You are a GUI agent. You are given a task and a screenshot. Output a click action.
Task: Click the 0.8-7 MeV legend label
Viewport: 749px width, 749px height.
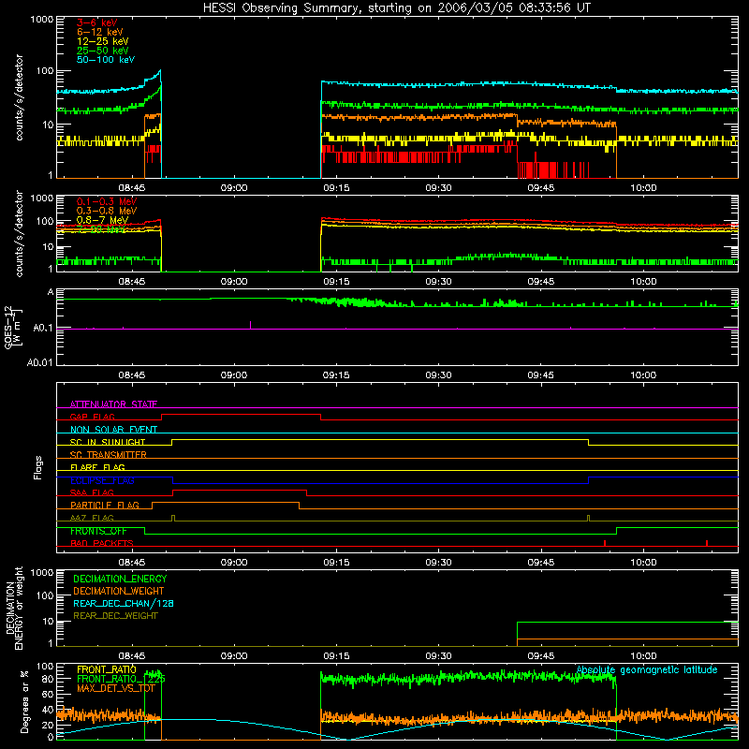pyautogui.click(x=102, y=220)
